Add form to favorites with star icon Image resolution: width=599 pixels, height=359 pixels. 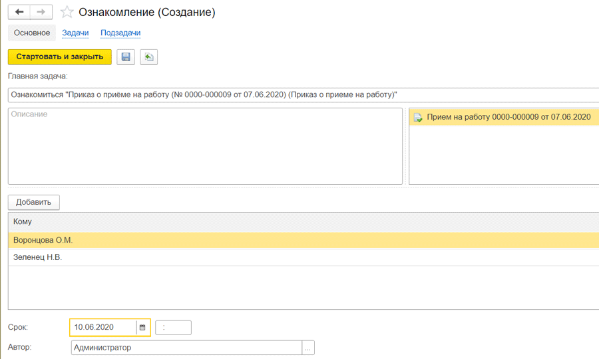coord(67,13)
